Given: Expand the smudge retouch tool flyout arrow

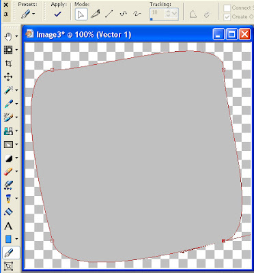Looking at the screenshot, I should [x=16, y=145].
